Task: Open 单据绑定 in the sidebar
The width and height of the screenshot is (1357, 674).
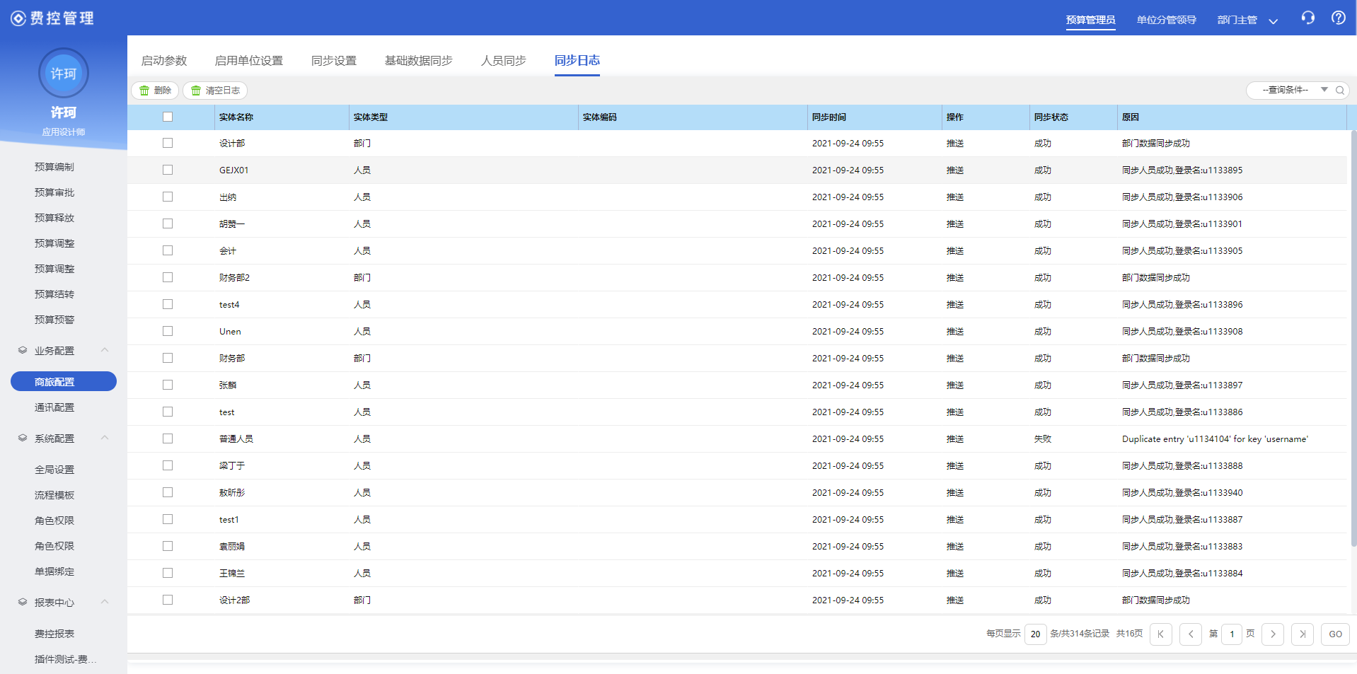Action: (54, 571)
